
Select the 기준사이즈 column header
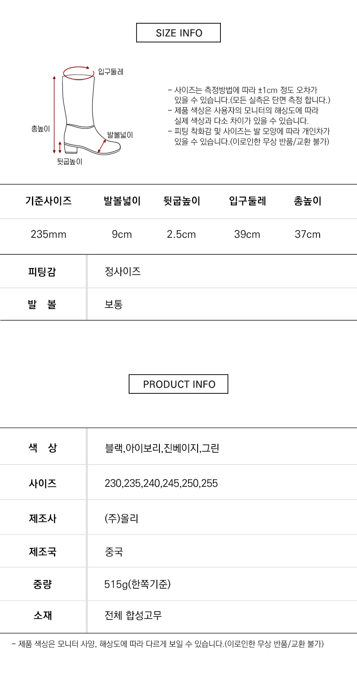pos(49,201)
